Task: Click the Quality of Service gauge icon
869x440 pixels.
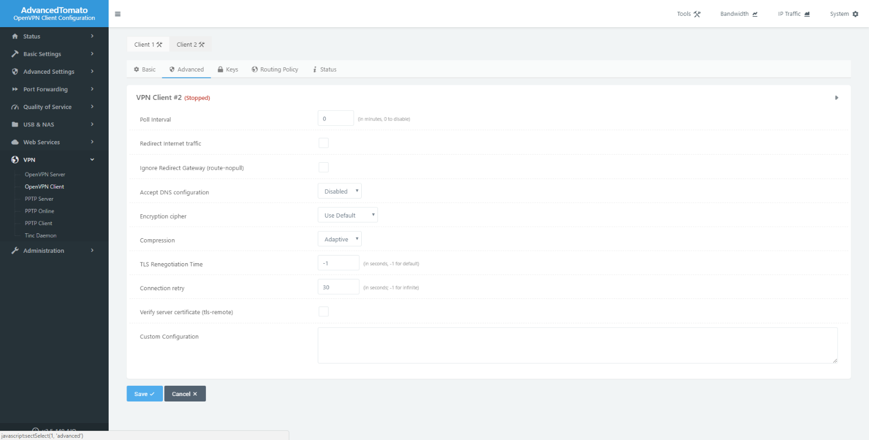Action: click(15, 107)
